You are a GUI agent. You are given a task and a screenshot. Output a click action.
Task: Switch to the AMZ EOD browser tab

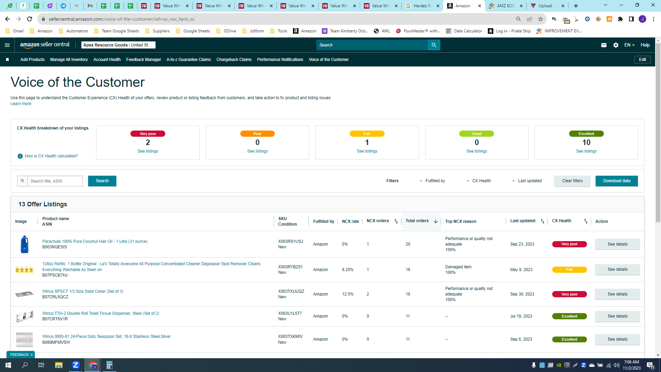(x=506, y=6)
